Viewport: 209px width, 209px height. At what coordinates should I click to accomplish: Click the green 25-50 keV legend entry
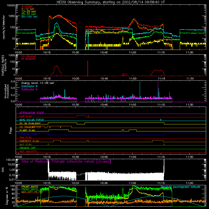29,14
